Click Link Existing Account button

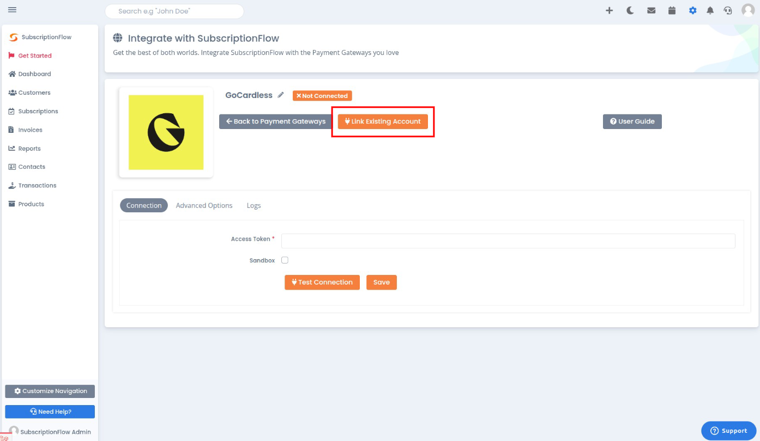point(383,121)
